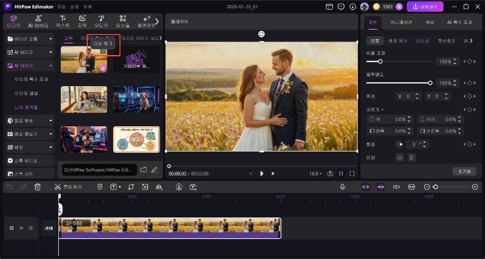Image resolution: width=485 pixels, height=259 pixels.
Task: Mute the timeline track audio
Action: click(30, 228)
